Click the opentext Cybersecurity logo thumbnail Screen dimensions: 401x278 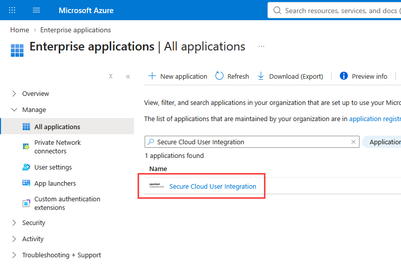click(x=157, y=186)
